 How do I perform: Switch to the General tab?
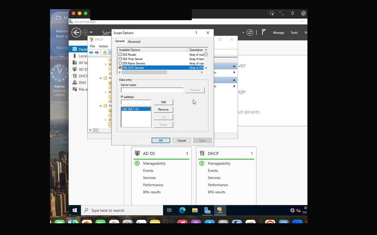(120, 41)
